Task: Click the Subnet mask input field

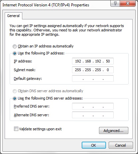Action: (93, 70)
